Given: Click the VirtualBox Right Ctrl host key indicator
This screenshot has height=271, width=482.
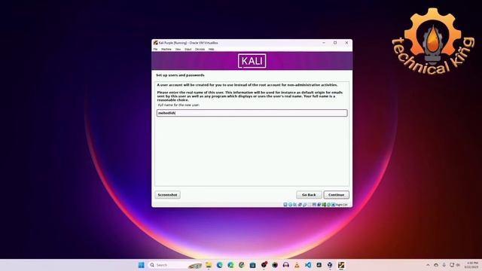Looking at the screenshot, I should pyautogui.click(x=341, y=205).
